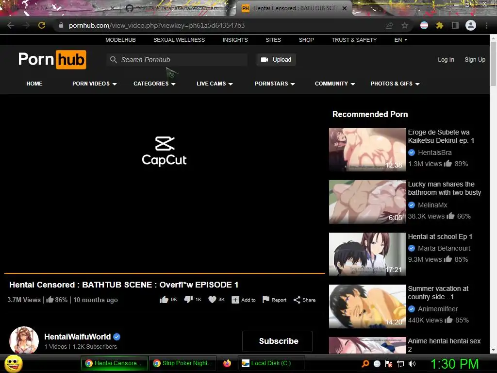
Task: Open the HentaisBra uploader link
Action: click(434, 153)
